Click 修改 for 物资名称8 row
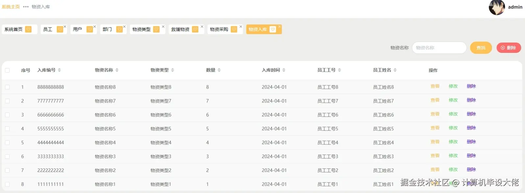525x193 pixels. (x=453, y=86)
